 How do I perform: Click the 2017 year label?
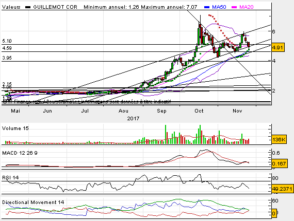pyautogui.click(x=133, y=118)
